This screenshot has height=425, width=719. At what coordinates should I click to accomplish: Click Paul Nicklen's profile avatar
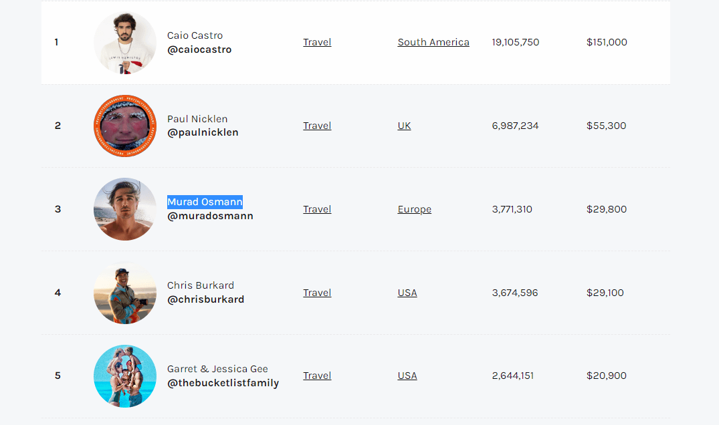(x=124, y=126)
